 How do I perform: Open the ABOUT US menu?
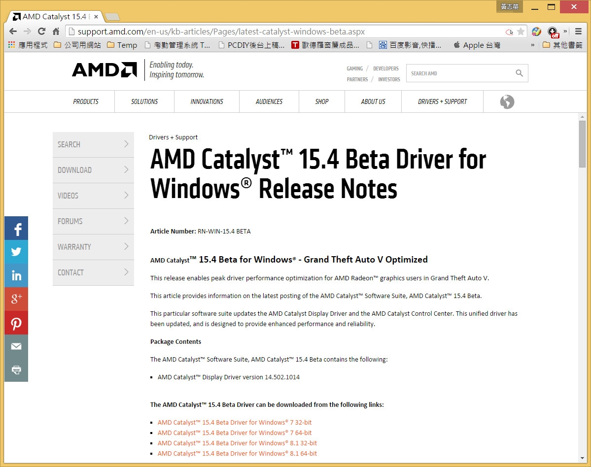[373, 101]
